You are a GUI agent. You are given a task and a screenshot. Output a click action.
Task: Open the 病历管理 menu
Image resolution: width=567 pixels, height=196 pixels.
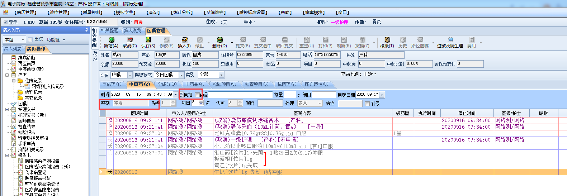coord(25,13)
